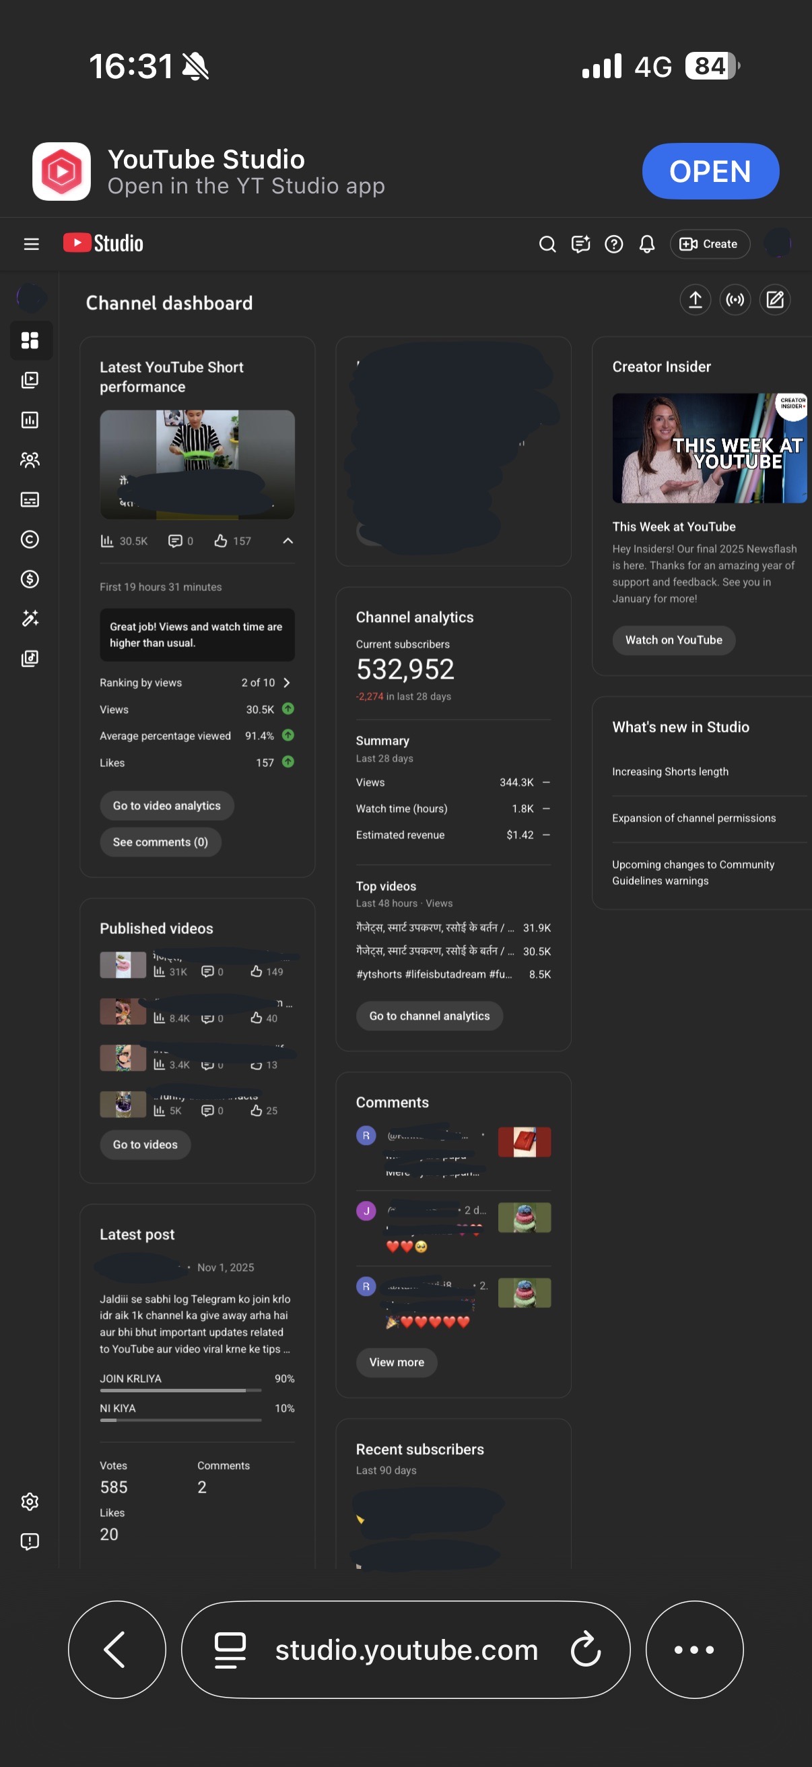Open the notifications bell
This screenshot has height=1767, width=812.
(647, 244)
